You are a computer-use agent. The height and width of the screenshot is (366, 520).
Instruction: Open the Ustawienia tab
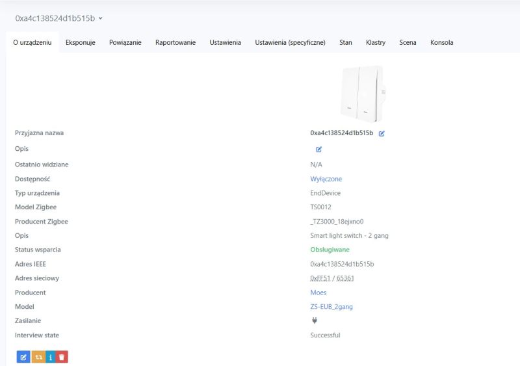click(225, 42)
